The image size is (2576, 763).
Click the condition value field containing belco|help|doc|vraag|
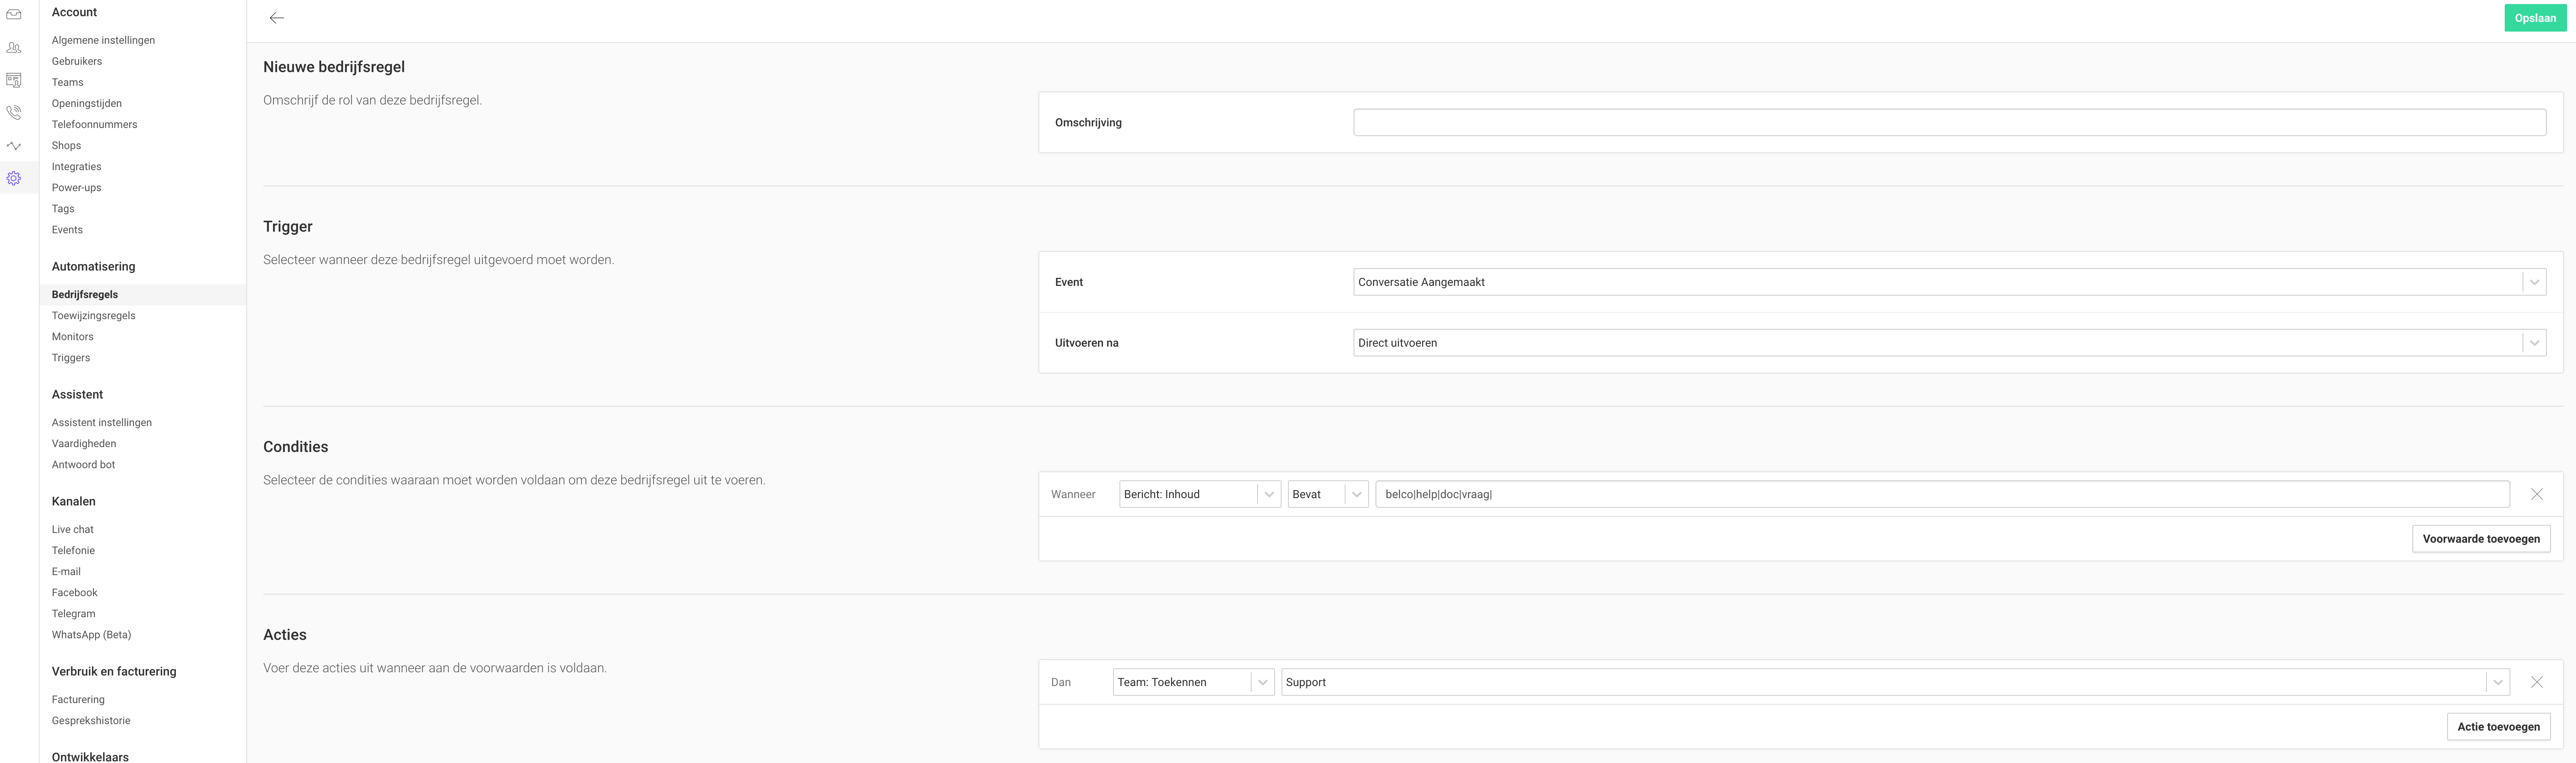coord(1942,494)
